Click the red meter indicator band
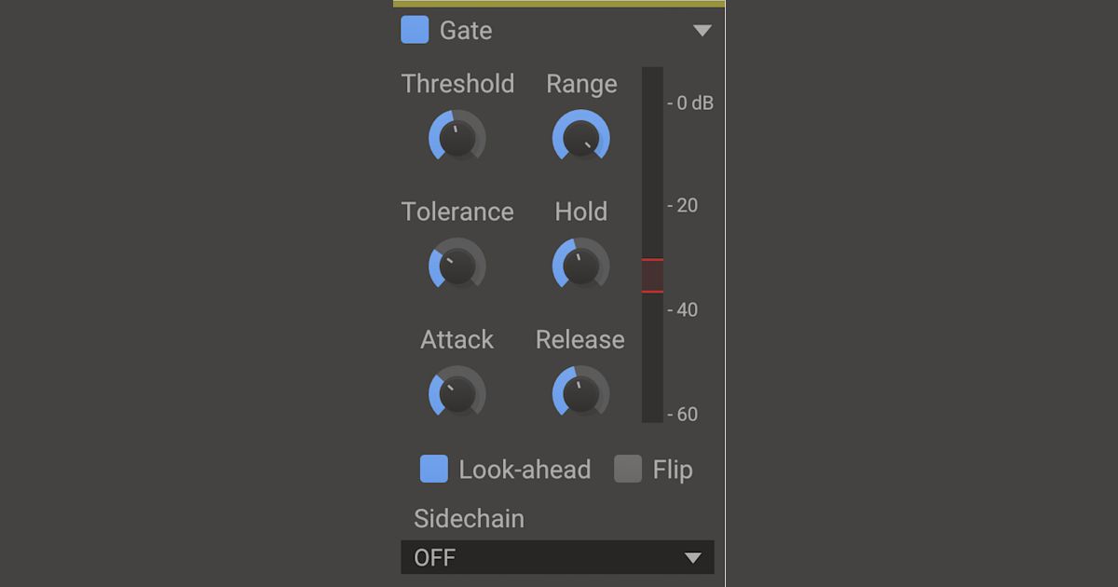This screenshot has width=1118, height=587. (x=651, y=275)
